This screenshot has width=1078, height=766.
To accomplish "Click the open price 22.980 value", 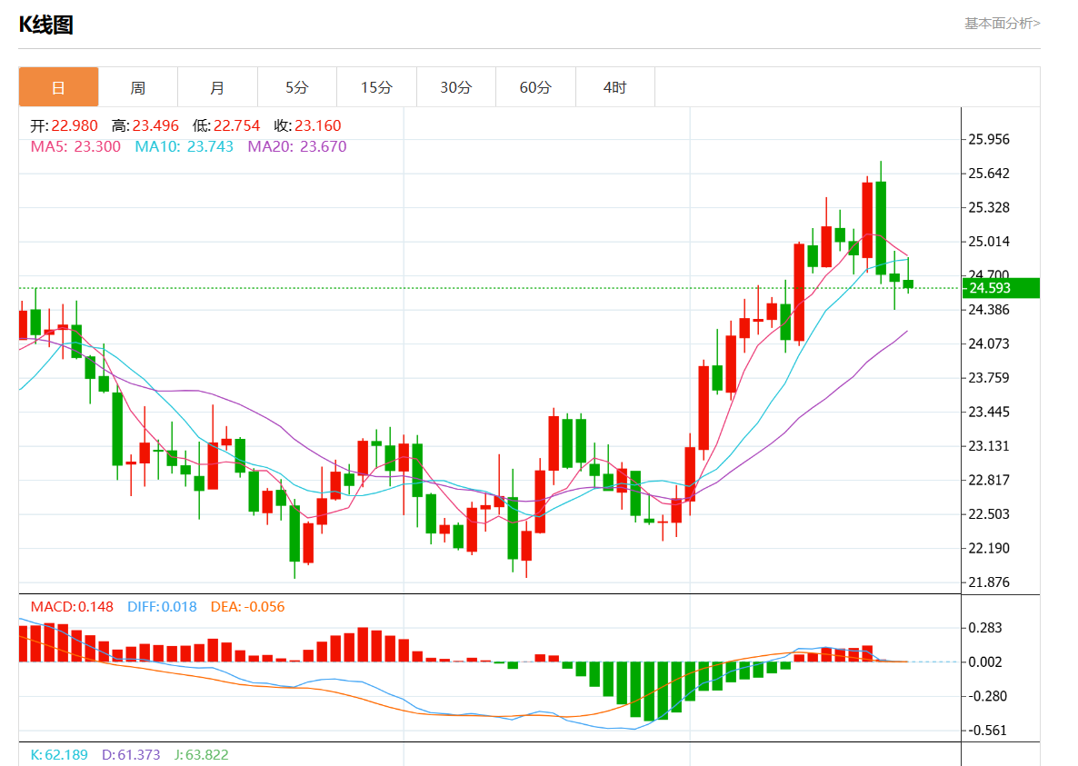I will [x=75, y=125].
